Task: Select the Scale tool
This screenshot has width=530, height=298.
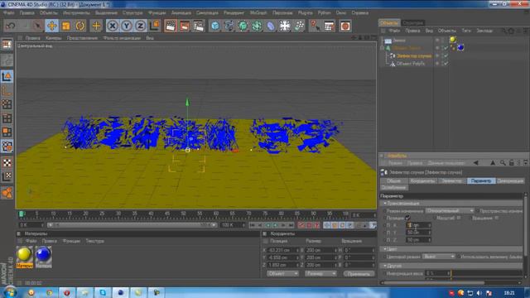Action: point(66,26)
